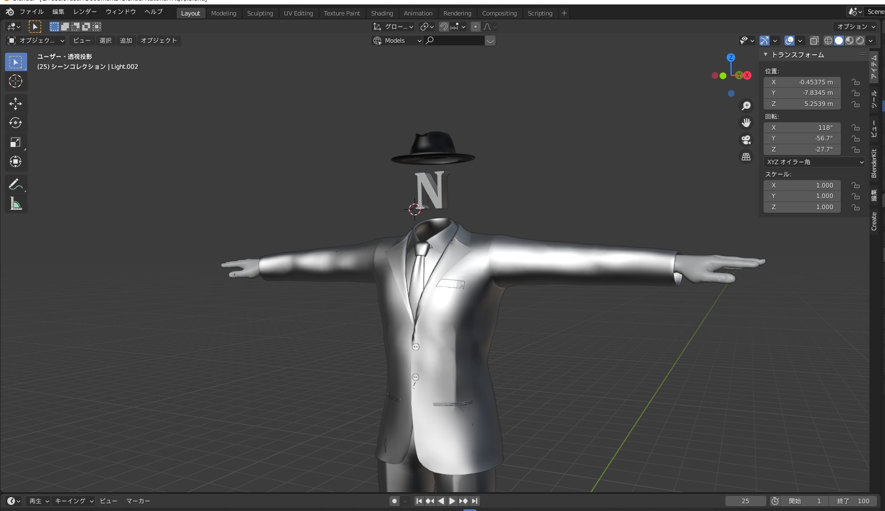Open the ツール sidebar tab

pyautogui.click(x=874, y=99)
